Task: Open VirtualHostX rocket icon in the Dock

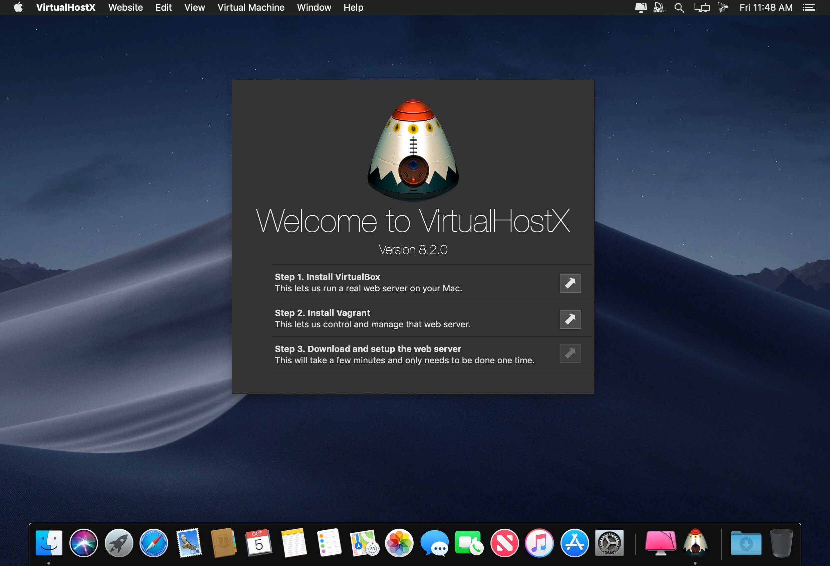Action: point(695,542)
